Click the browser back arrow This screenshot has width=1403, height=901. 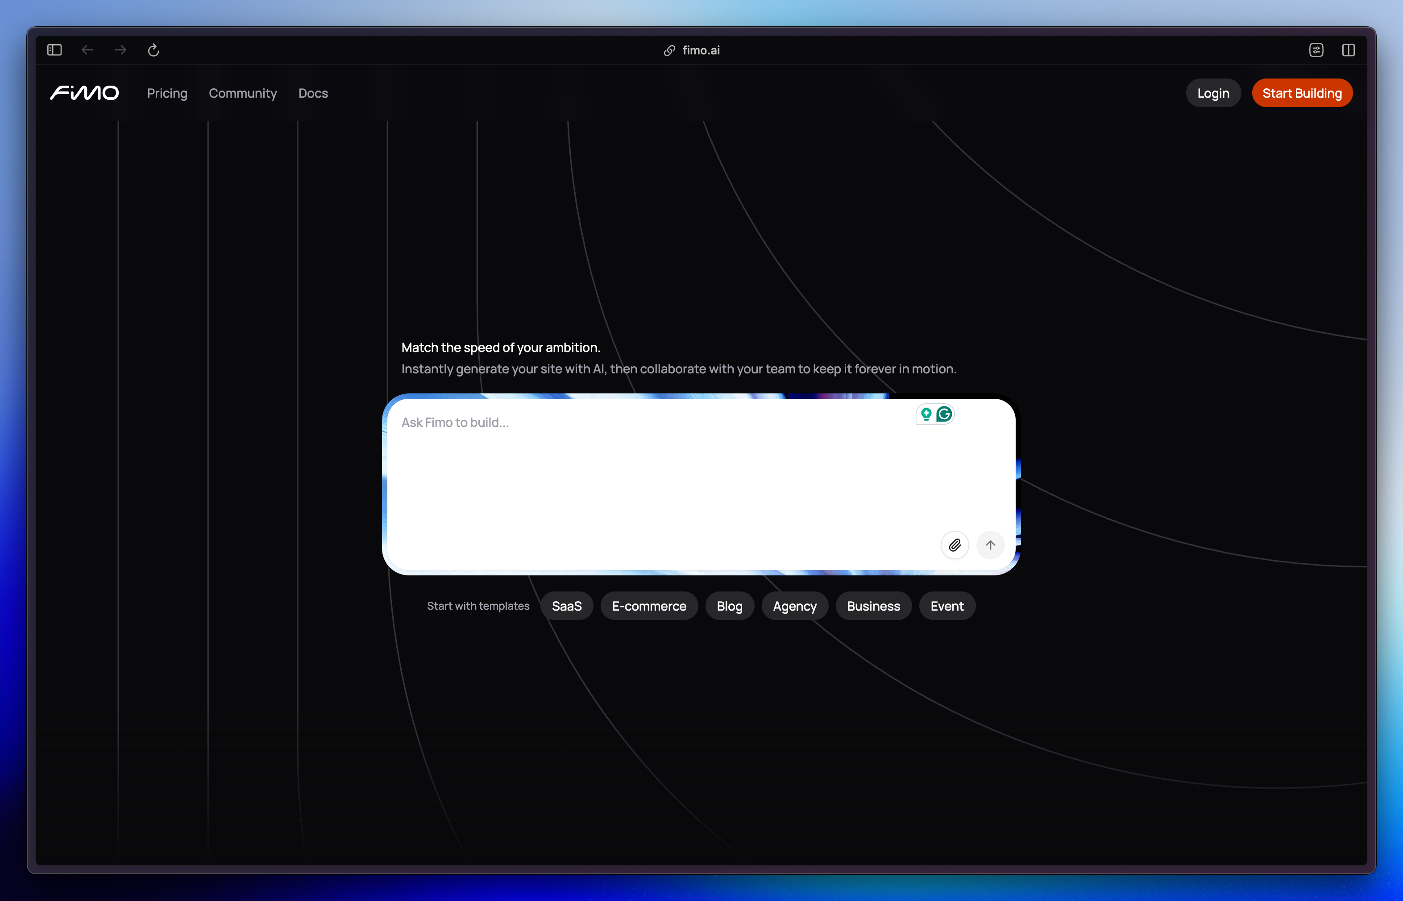[x=87, y=50]
